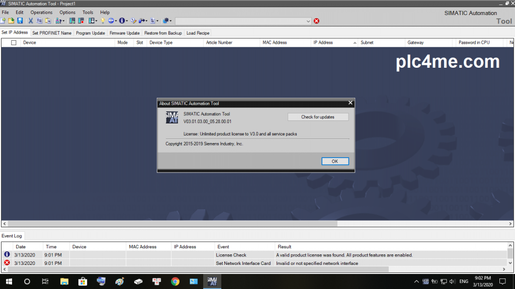Switch to the Firmware Update tab
This screenshot has height=289, width=515.
(124, 33)
